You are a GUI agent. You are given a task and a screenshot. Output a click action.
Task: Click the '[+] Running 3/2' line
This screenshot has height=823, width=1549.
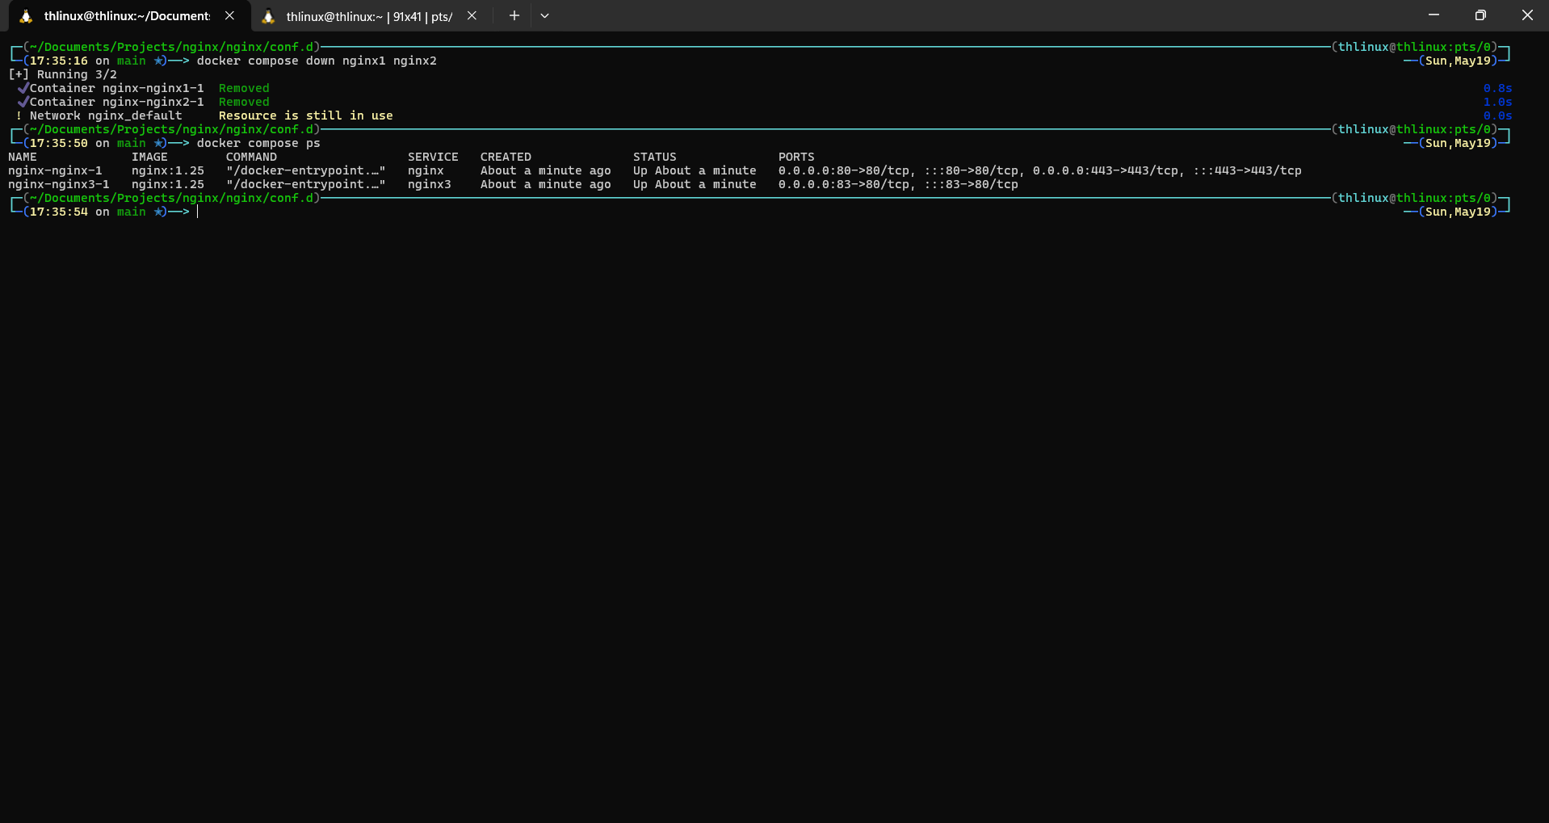pyautogui.click(x=62, y=74)
